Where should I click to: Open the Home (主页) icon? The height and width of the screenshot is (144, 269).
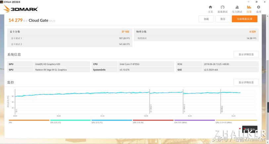pos(210,9)
